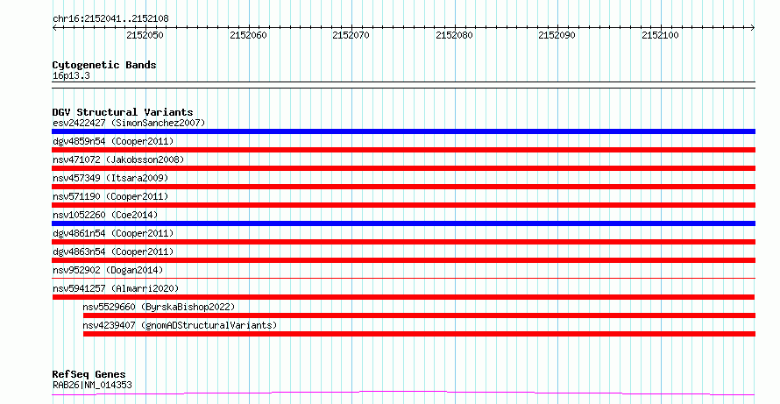Click the red bar under nsv571190
This screenshot has height=404, width=780.
pyautogui.click(x=403, y=205)
